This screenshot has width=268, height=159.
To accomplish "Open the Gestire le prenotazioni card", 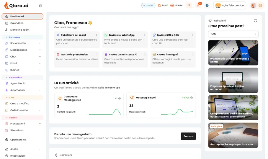I will click(x=77, y=59).
